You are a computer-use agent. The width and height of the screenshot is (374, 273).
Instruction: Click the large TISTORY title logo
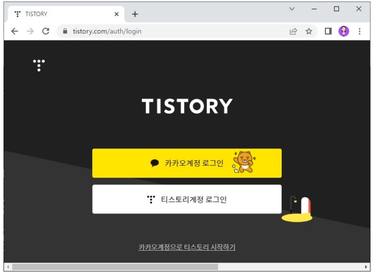(x=187, y=106)
